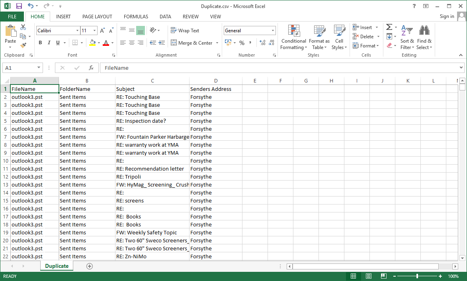467x281 pixels.
Task: Switch to the INSERT tab
Action: point(63,17)
